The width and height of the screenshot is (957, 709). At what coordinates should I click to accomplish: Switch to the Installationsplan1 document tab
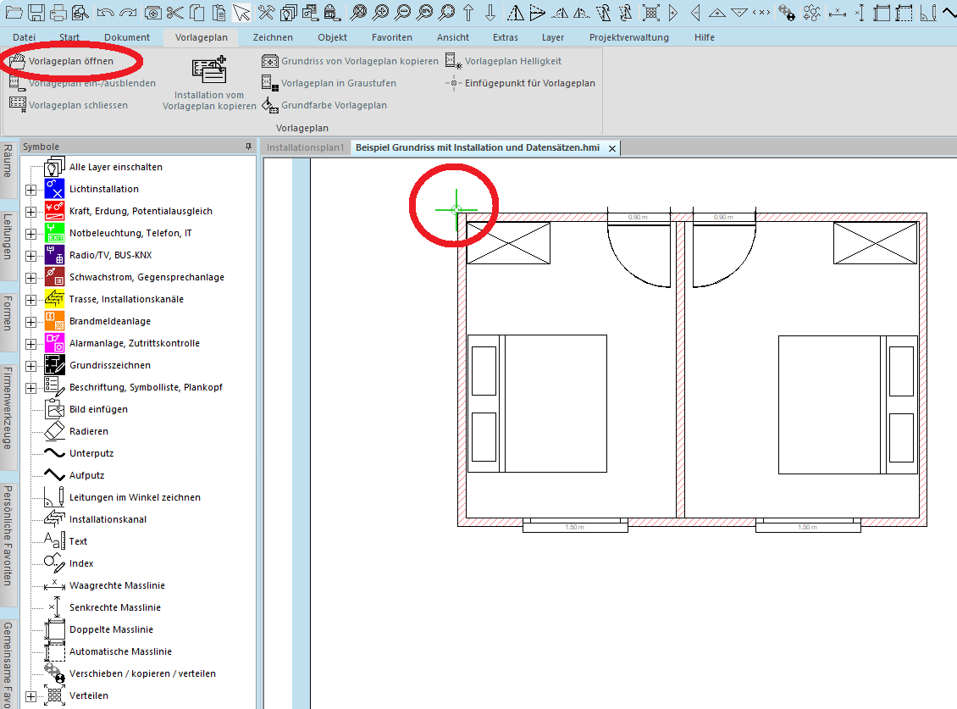tap(306, 147)
